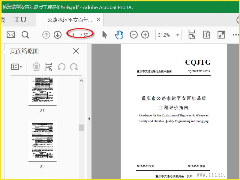Rotate page clockwise
The height and width of the screenshot is (180, 240).
(74, 67)
